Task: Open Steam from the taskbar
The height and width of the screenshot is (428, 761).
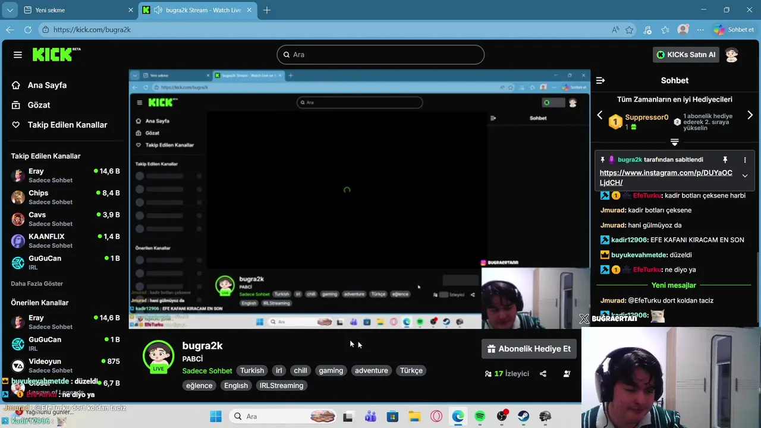Action: (523, 416)
